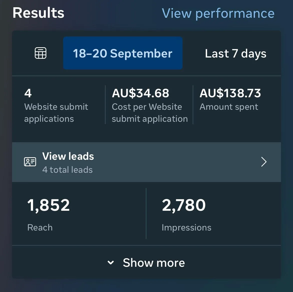The width and height of the screenshot is (293, 292).
Task: Click the Impressions label
Action: 187,228
